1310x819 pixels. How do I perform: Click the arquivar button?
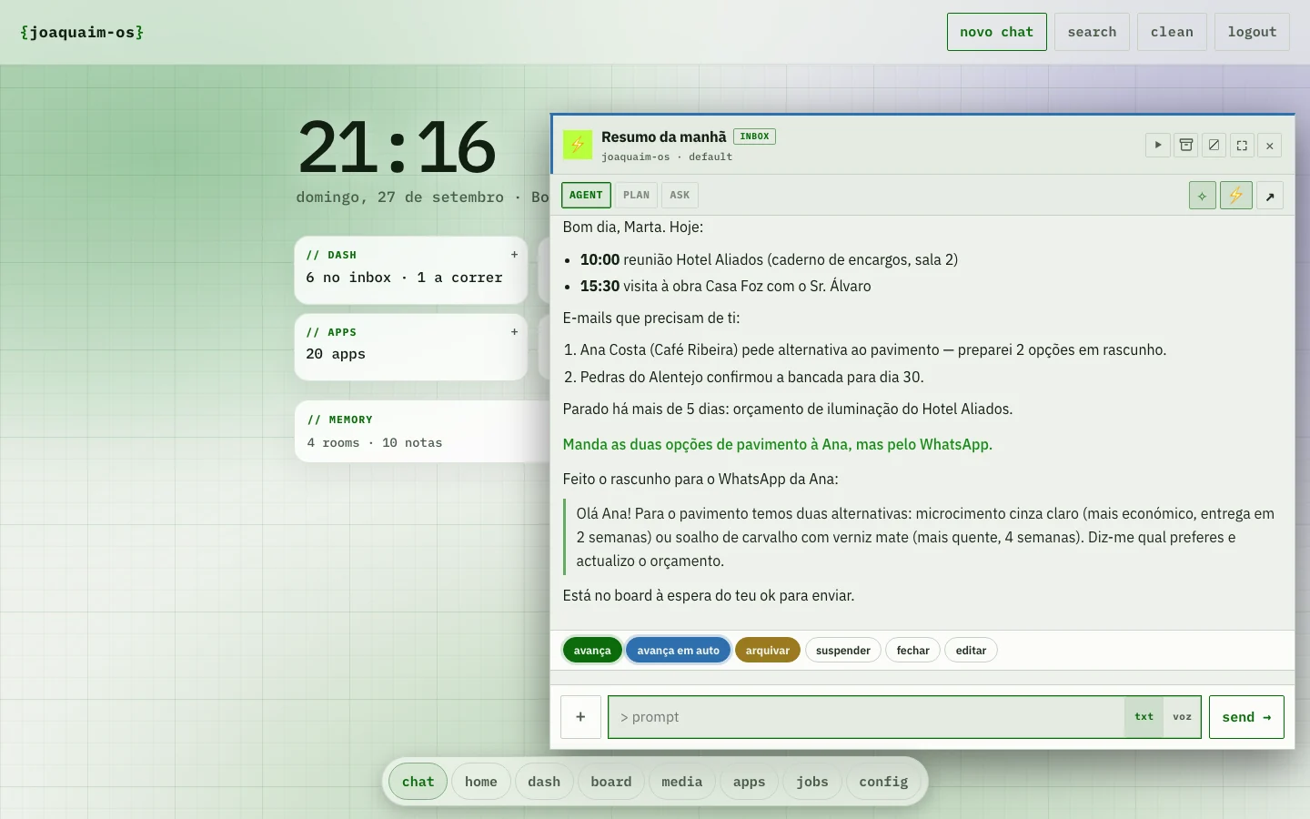pos(768,651)
